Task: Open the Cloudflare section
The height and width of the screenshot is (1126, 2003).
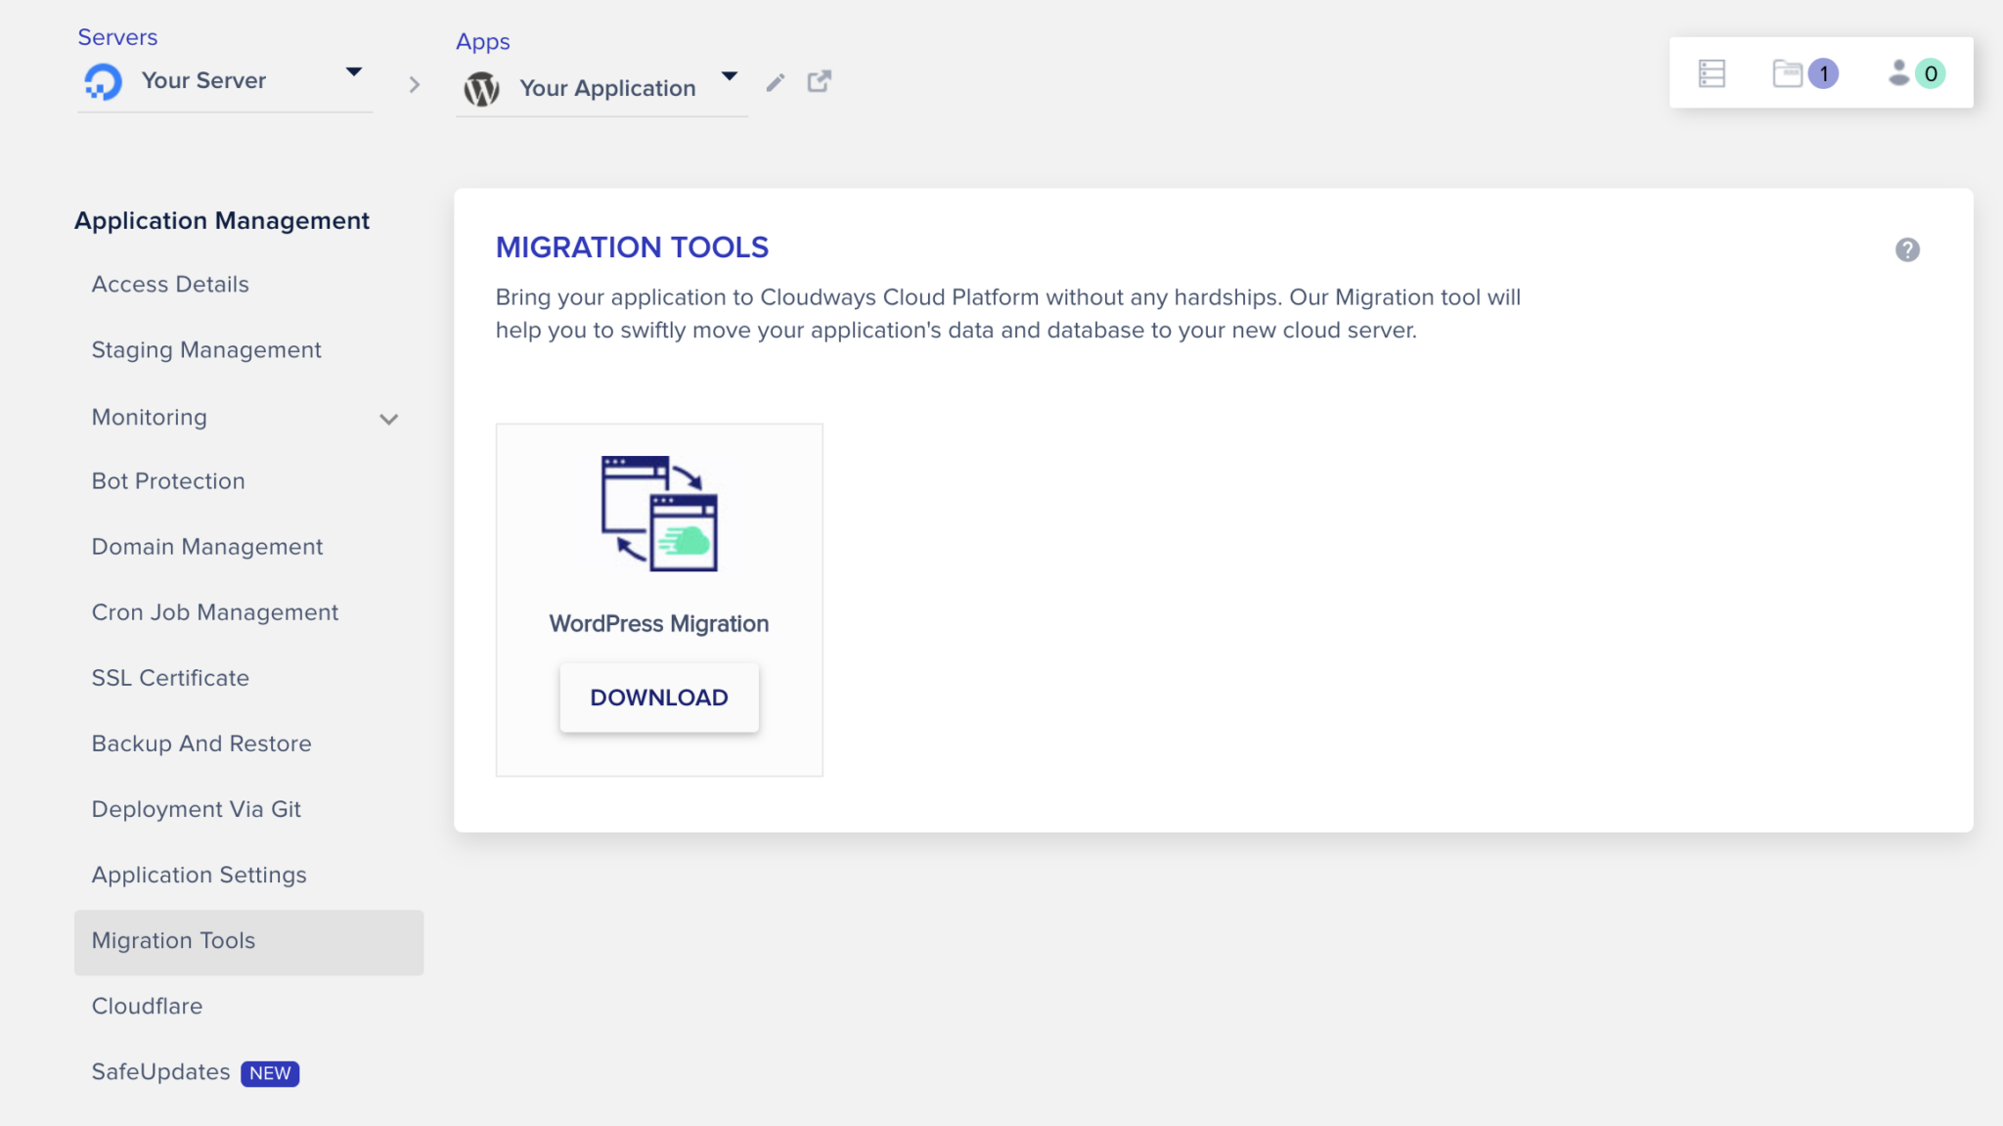Action: pos(147,1006)
